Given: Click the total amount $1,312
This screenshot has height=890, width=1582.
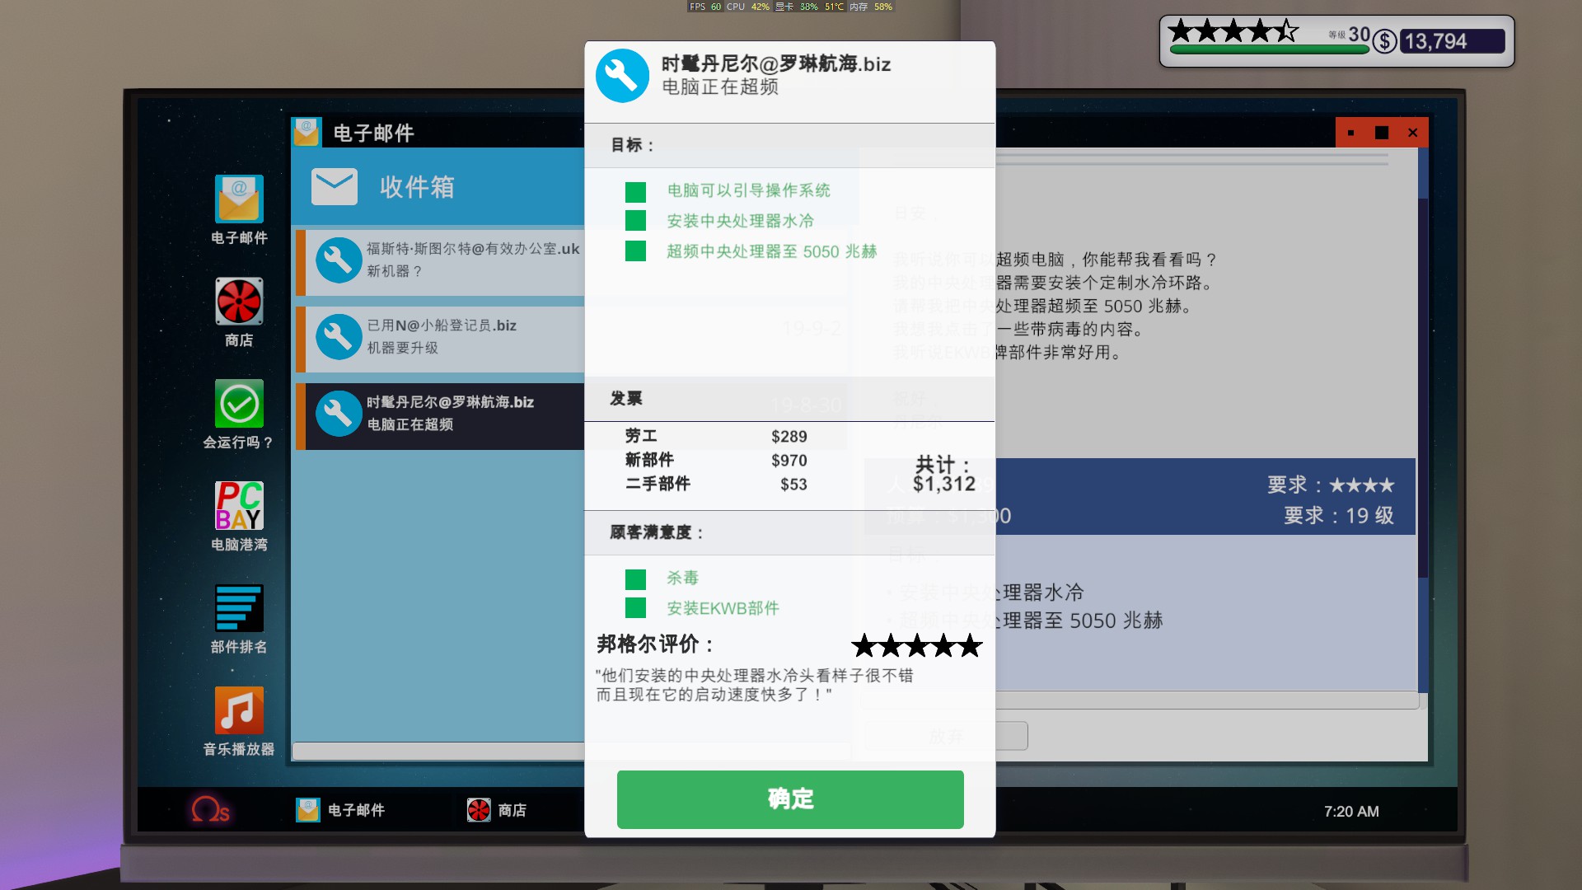Looking at the screenshot, I should pyautogui.click(x=943, y=484).
